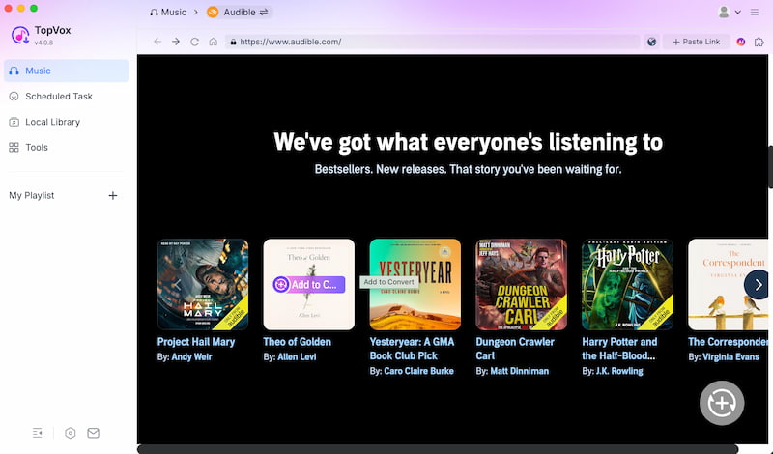Open author Virginia Evans link
This screenshot has width=773, height=454.
point(730,356)
